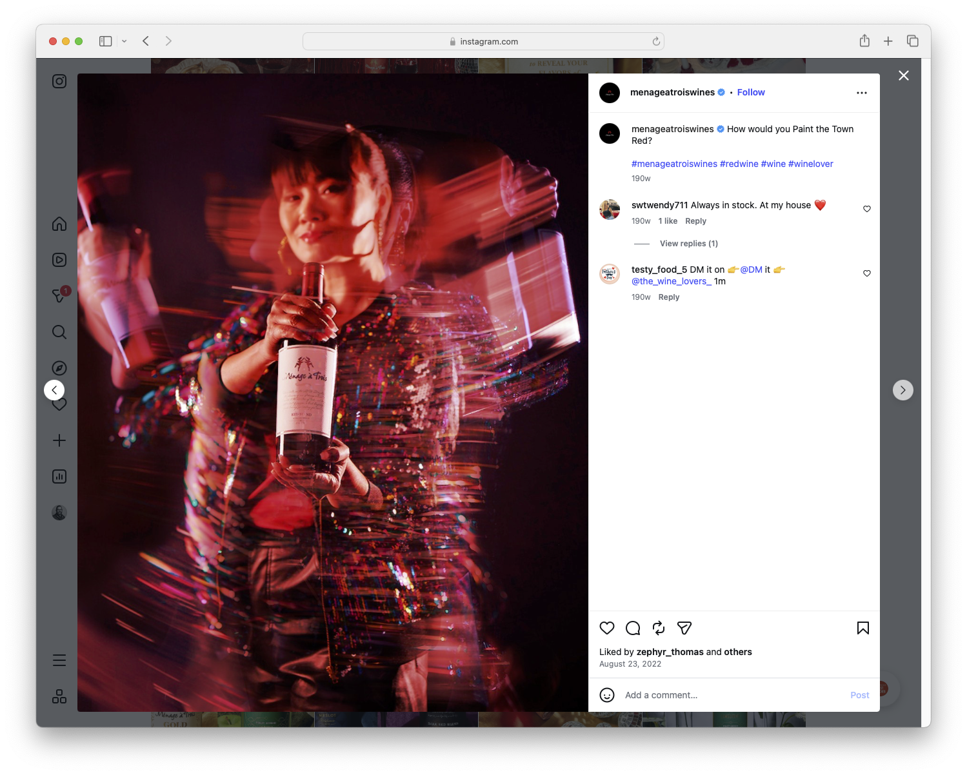
Task: Expand View replies on swtwendy711's comment
Action: point(688,243)
